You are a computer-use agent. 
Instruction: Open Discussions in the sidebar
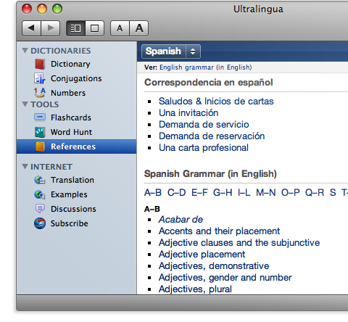[x=73, y=209]
